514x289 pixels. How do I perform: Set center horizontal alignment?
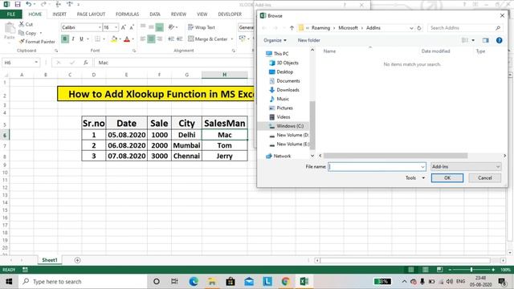151,39
